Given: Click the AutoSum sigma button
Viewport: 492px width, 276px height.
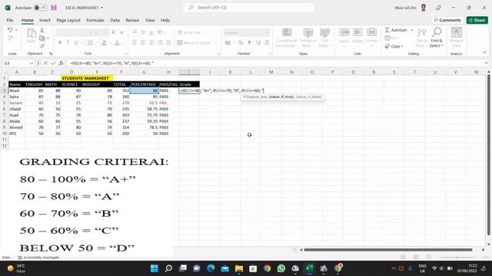Looking at the screenshot, I should coord(396,30).
